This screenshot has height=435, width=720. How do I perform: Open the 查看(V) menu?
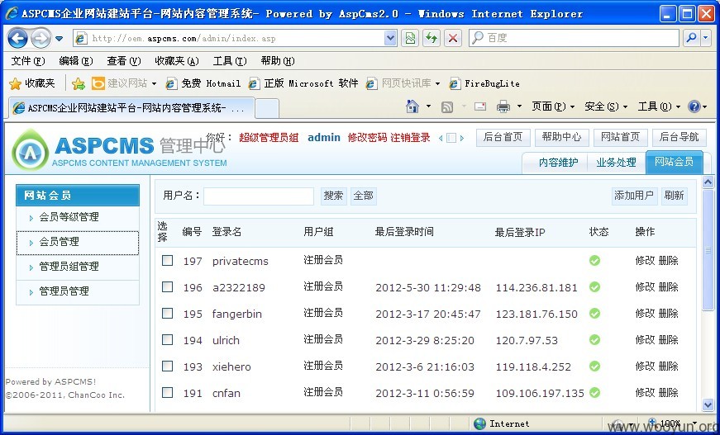[123, 61]
